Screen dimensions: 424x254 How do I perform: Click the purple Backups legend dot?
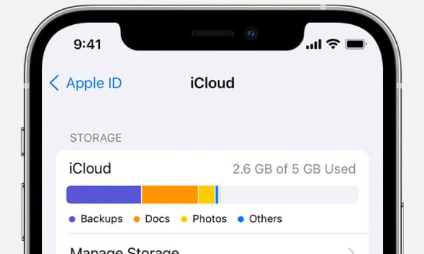pos(72,219)
